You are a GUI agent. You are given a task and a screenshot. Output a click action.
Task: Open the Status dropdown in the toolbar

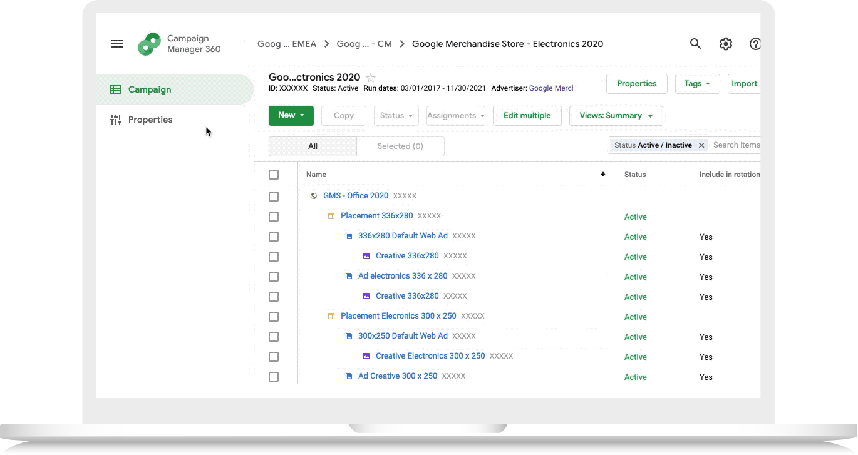pos(396,116)
